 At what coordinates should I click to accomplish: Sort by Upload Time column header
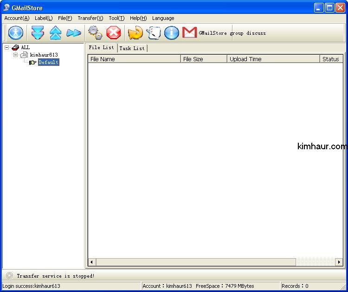click(x=273, y=59)
